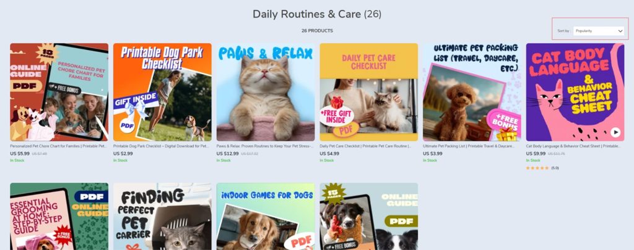Open the Paws & Relax product title link
The image size is (634, 250).
tap(265, 146)
